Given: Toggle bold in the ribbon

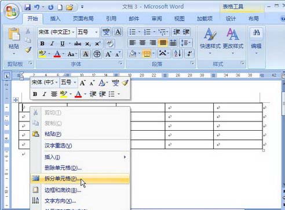Looking at the screenshot, I should pyautogui.click(x=42, y=44).
